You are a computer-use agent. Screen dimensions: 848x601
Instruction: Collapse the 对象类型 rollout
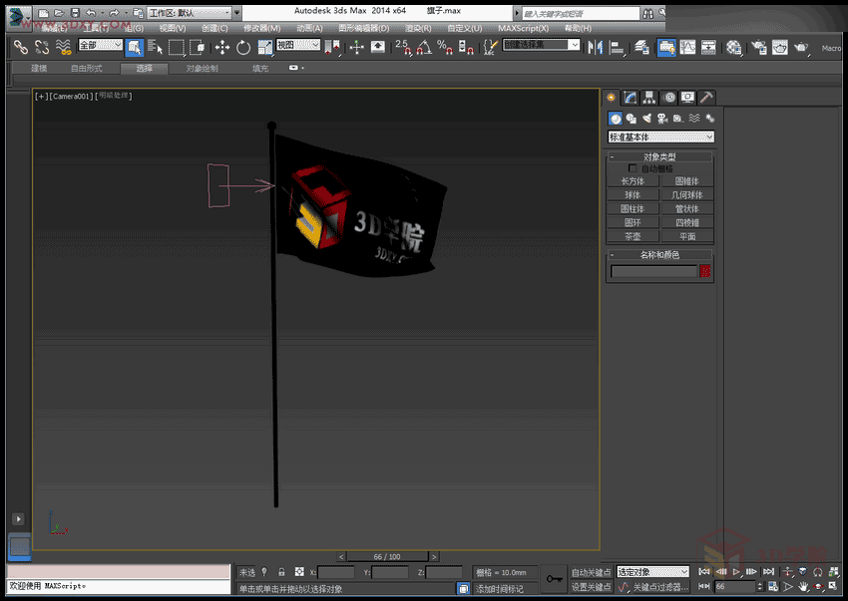[659, 156]
